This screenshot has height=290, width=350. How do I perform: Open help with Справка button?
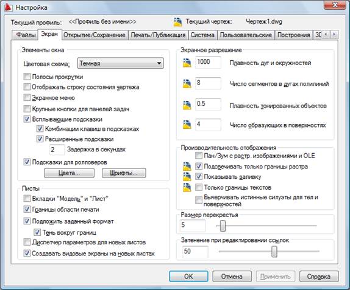click(319, 276)
